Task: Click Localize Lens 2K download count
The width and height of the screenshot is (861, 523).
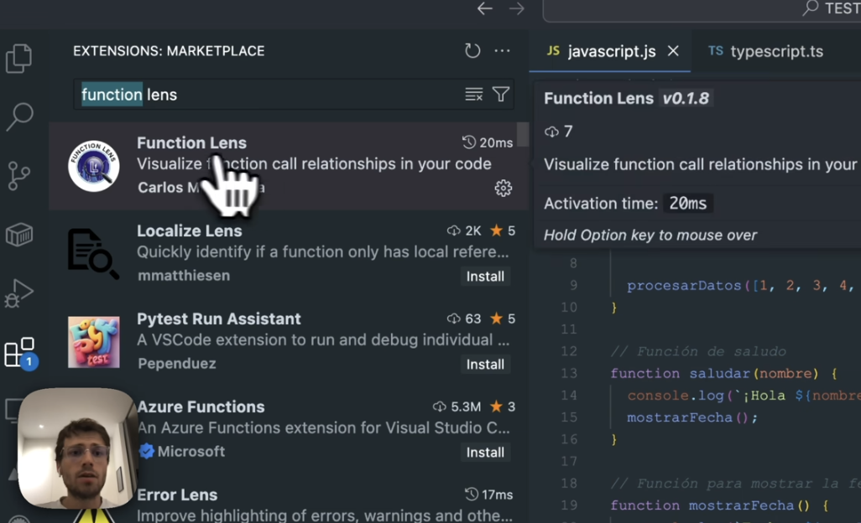Action: pos(464,230)
